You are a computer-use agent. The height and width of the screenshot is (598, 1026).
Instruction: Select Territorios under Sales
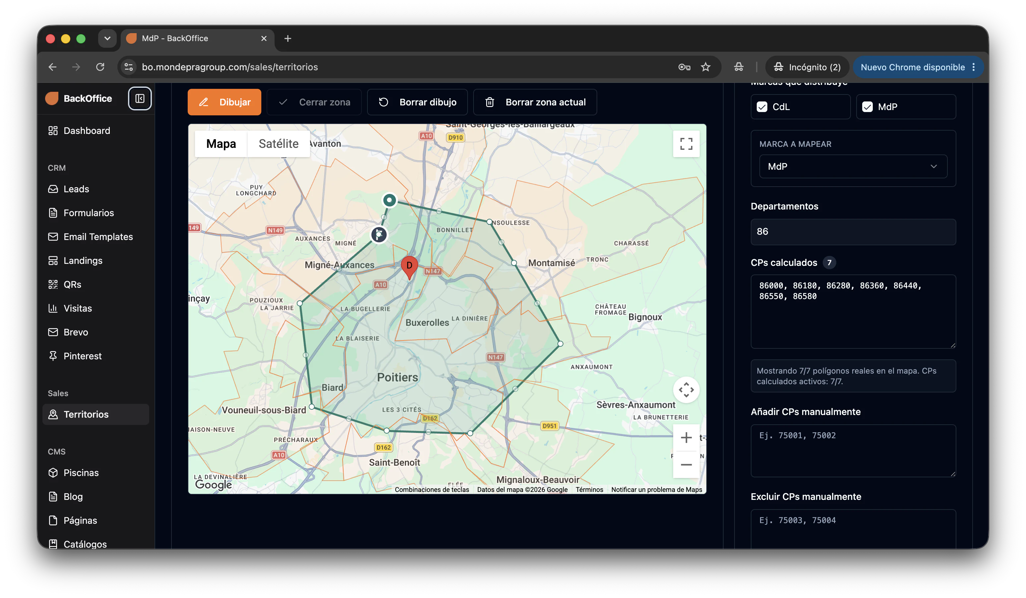(x=96, y=414)
